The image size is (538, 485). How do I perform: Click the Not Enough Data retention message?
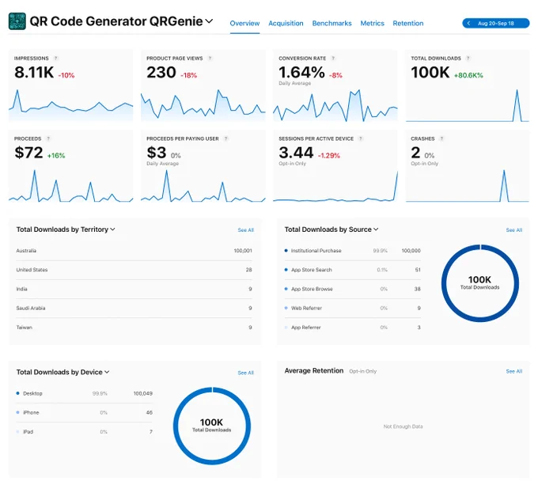click(x=403, y=426)
